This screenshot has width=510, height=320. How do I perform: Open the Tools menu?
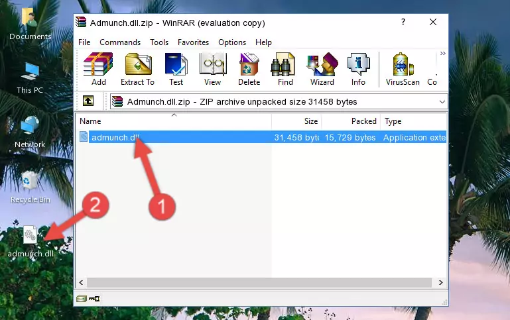tap(159, 42)
